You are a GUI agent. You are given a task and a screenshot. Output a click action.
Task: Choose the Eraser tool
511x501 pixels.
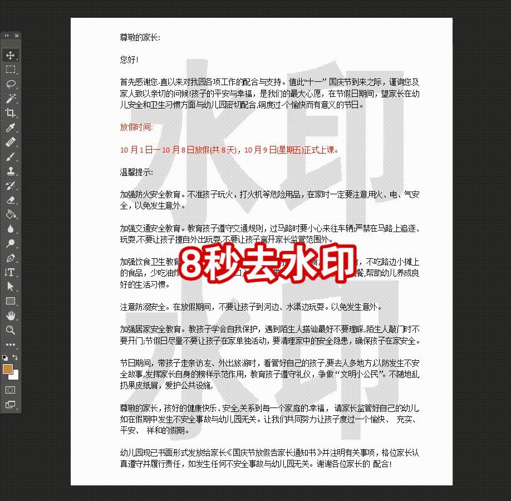pos(10,200)
